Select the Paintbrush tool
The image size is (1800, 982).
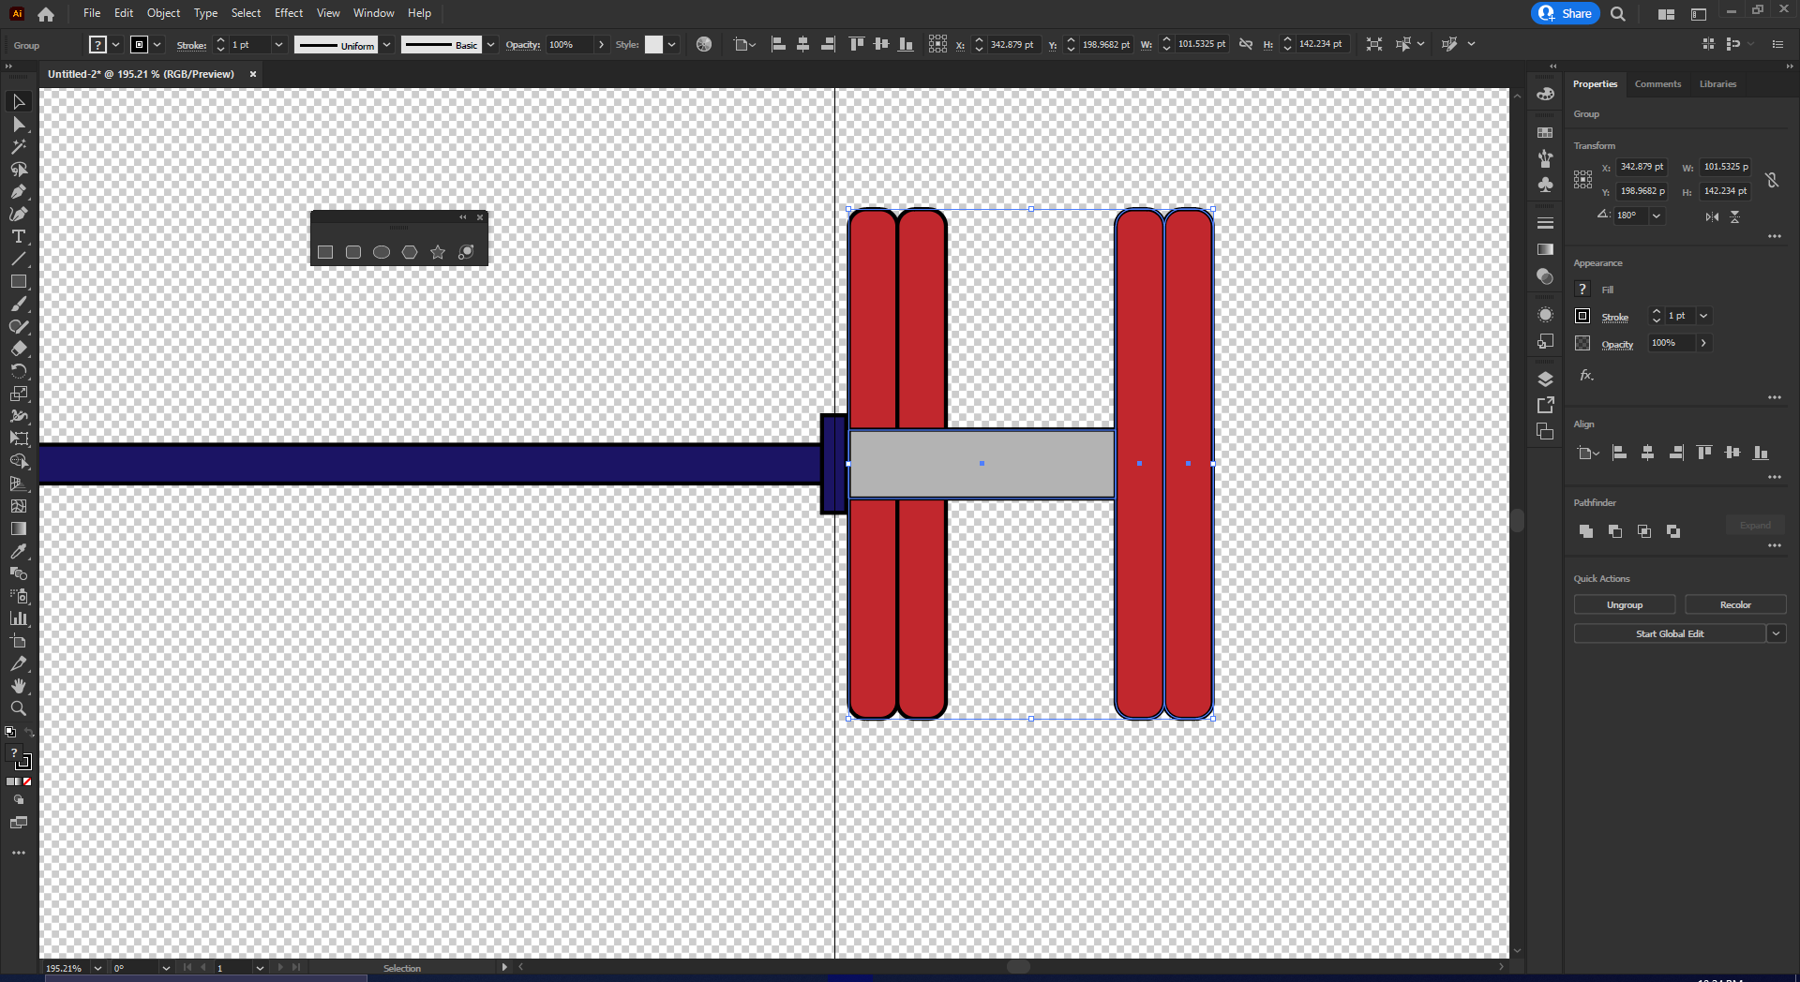point(19,304)
